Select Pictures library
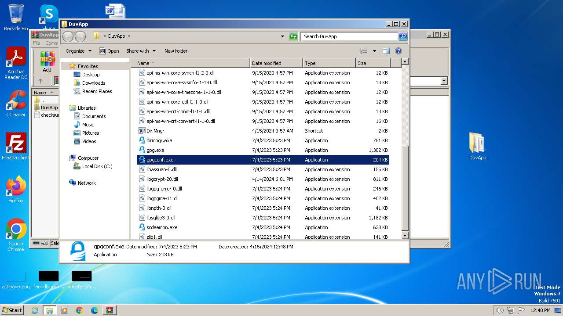 pyautogui.click(x=91, y=133)
